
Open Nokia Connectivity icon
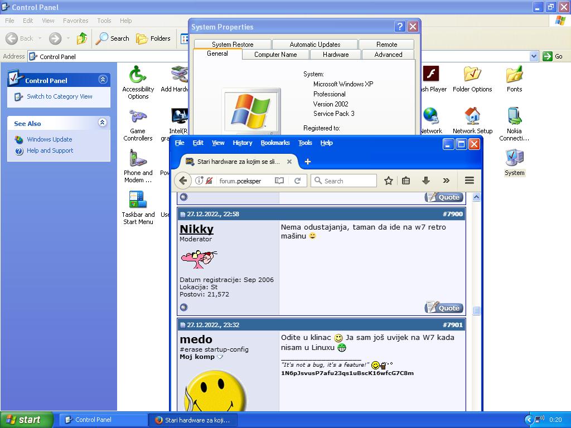point(514,124)
